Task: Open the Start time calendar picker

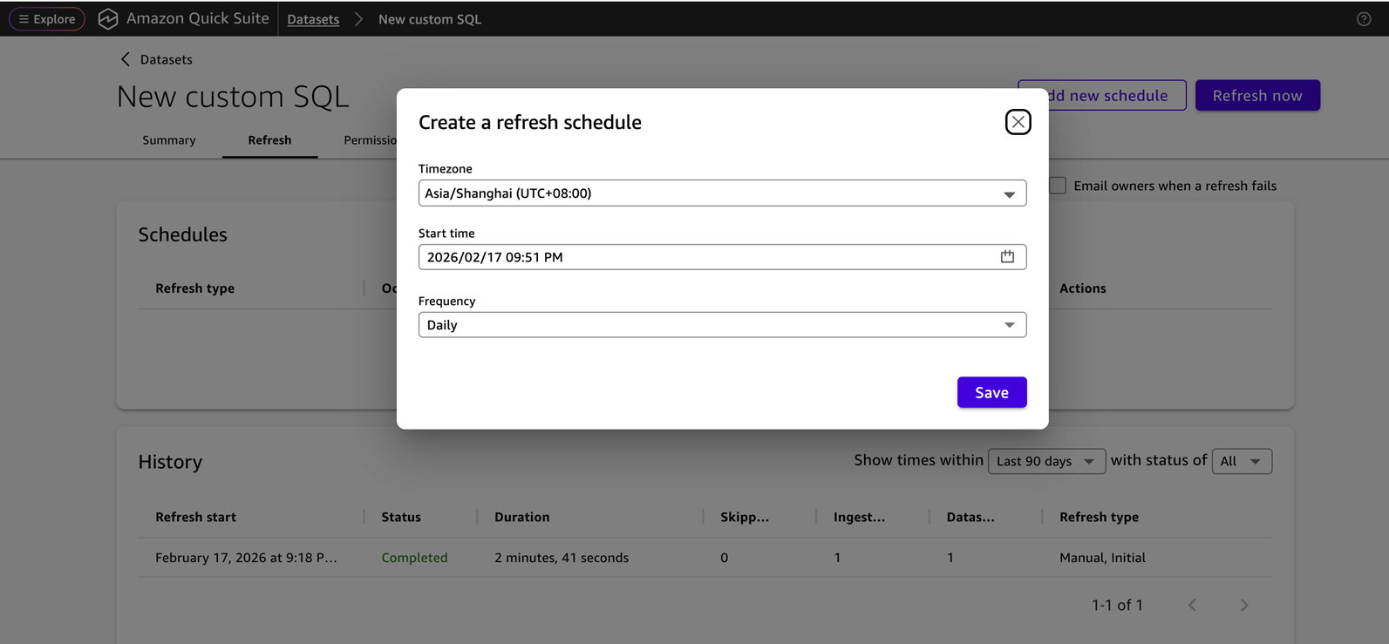Action: [x=1007, y=256]
